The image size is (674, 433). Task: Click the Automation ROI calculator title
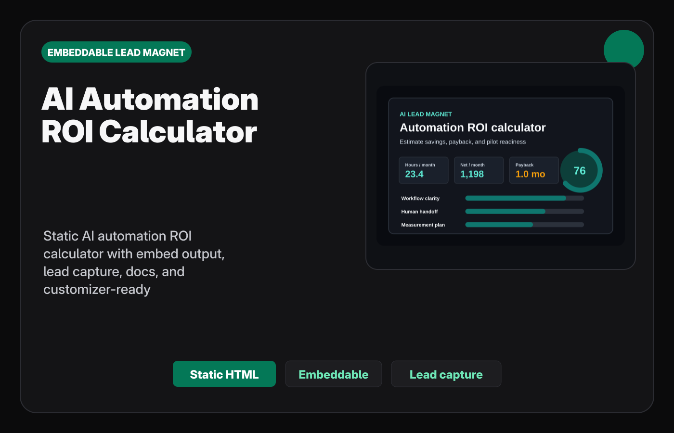pyautogui.click(x=473, y=127)
